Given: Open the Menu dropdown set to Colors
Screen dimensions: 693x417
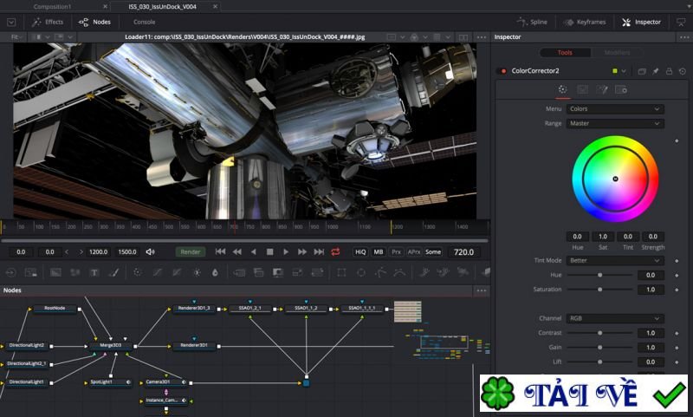Looking at the screenshot, I should 615,109.
